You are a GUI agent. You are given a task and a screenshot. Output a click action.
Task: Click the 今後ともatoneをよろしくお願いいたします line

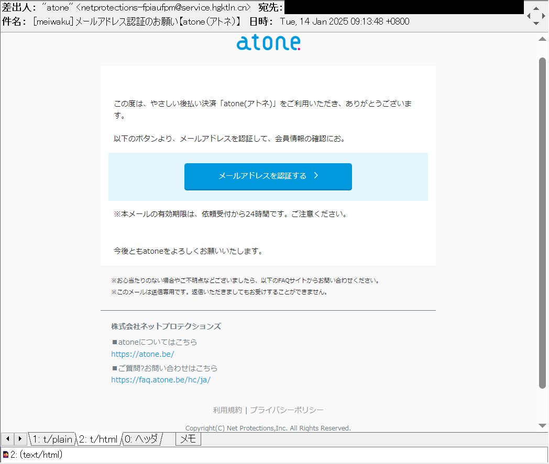(x=189, y=251)
